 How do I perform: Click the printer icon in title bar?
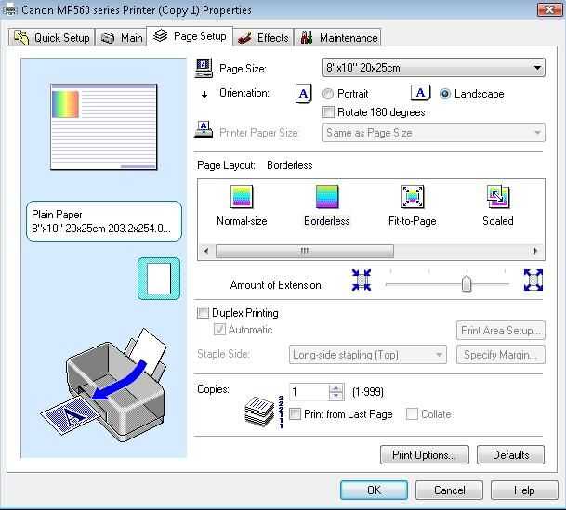click(x=9, y=9)
